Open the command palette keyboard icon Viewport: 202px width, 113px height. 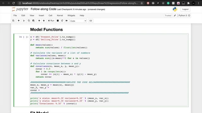click(91, 21)
